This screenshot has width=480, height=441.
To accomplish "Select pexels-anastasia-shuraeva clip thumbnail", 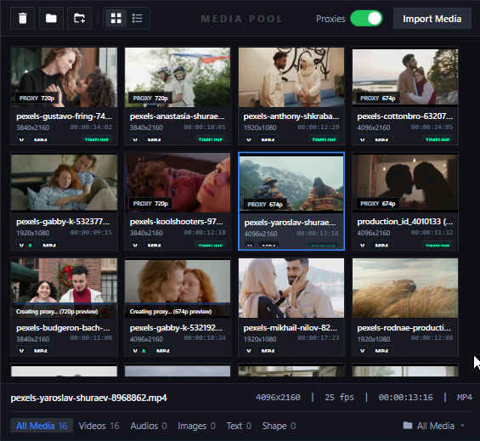I will point(178,77).
